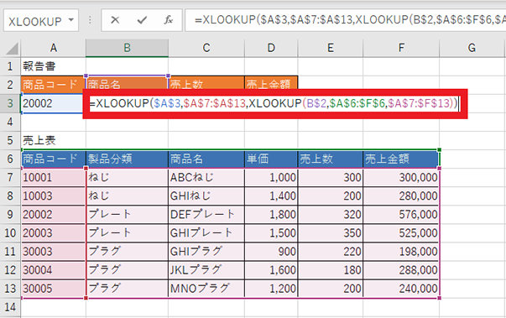Click the Select All corner triangle

click(12, 49)
